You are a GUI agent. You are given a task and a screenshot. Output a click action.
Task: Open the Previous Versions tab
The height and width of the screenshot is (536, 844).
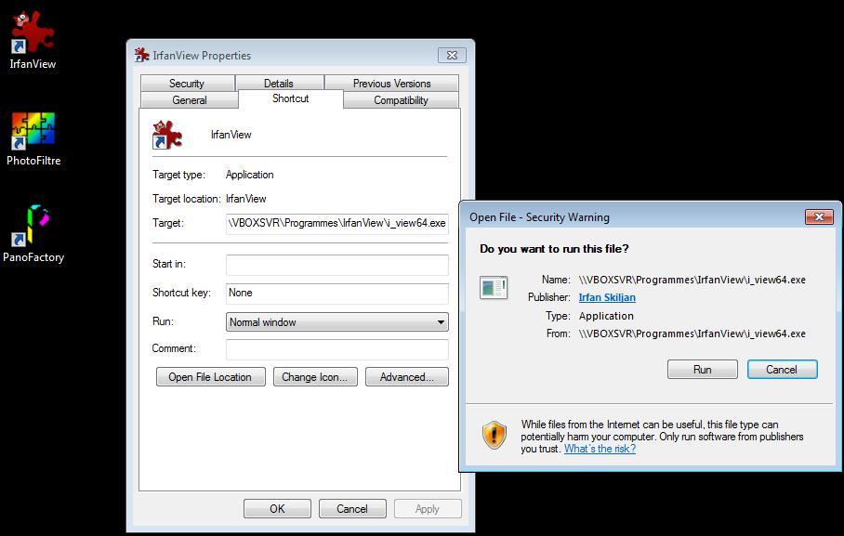click(x=391, y=84)
